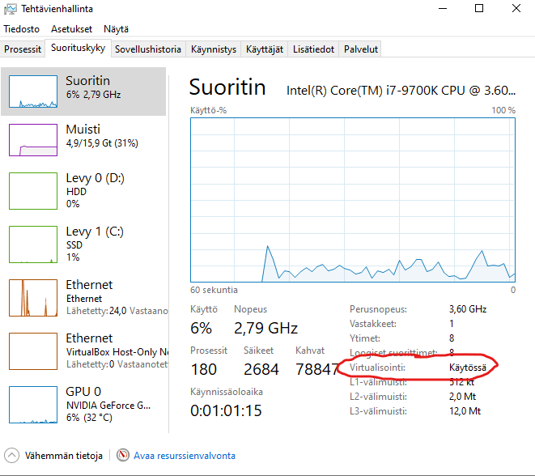Collapse view with Vähemmän tietoja arrow

12,455
